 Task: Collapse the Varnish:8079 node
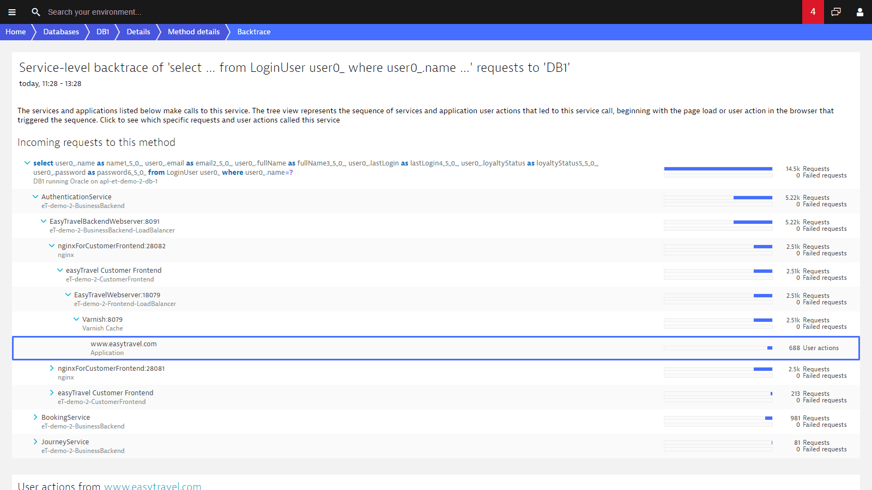tap(76, 319)
